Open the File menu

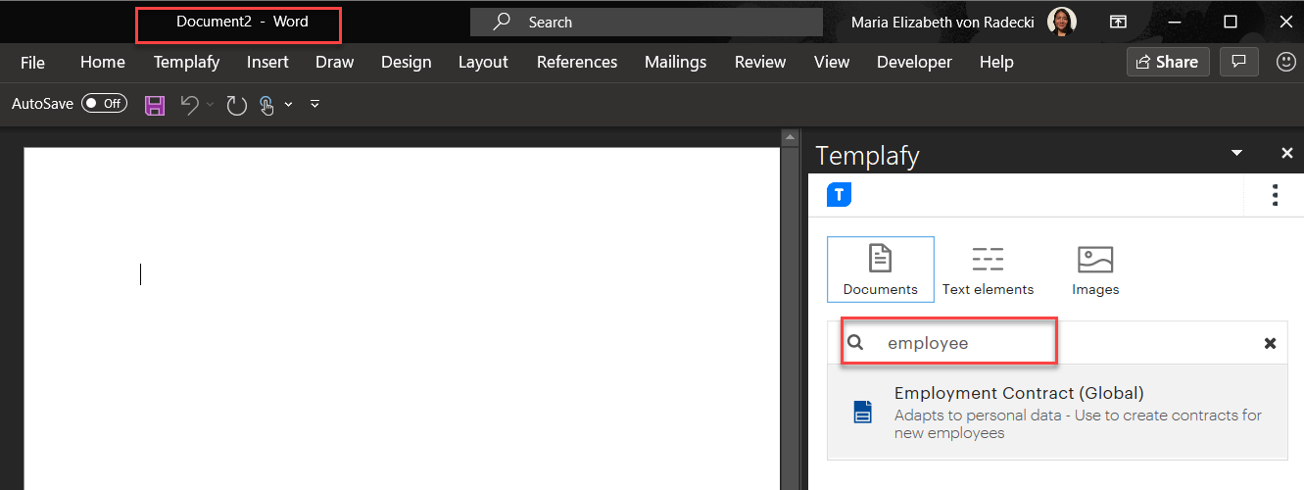click(32, 62)
